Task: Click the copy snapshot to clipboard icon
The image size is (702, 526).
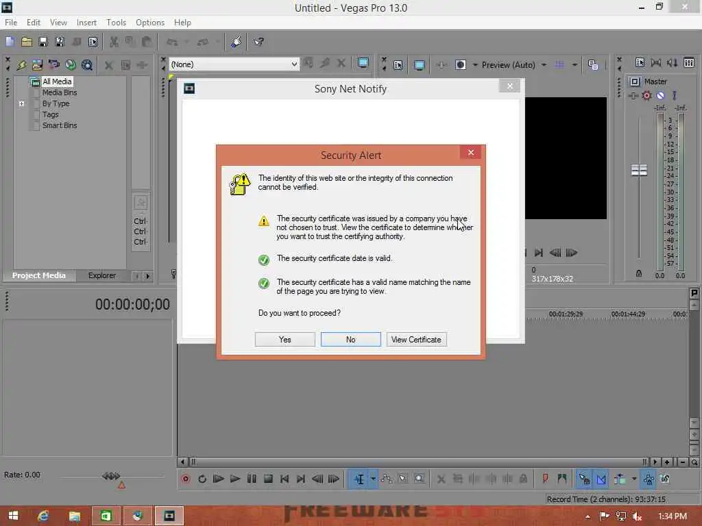Action: [593, 65]
